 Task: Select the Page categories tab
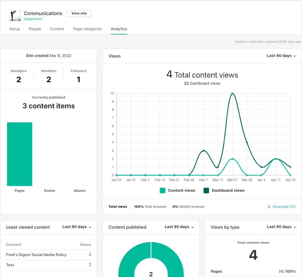coord(87,29)
